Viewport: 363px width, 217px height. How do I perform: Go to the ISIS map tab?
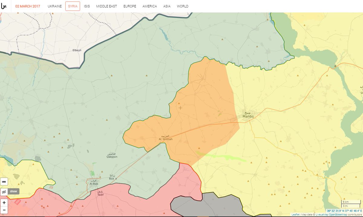tap(87, 6)
